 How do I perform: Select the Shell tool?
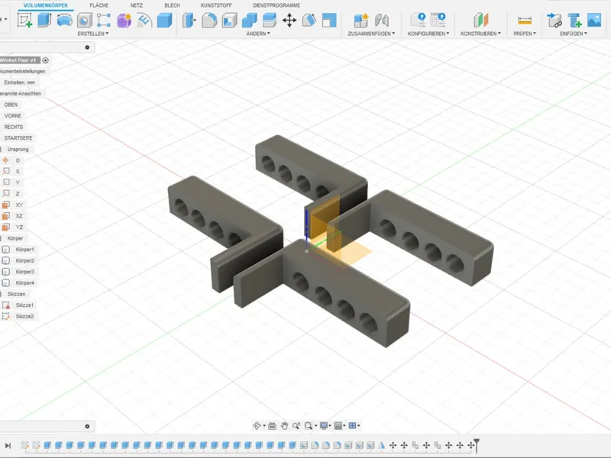(x=230, y=21)
